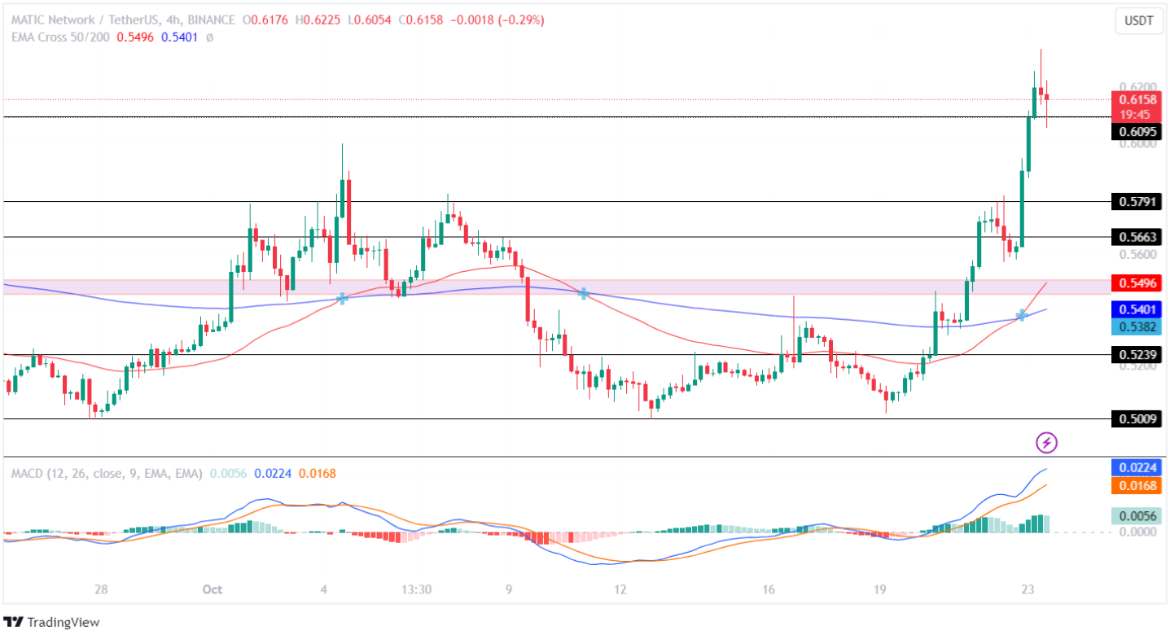1170x635 pixels.
Task: Click the orange 0.0168 MACD axis label
Action: pyautogui.click(x=1137, y=485)
